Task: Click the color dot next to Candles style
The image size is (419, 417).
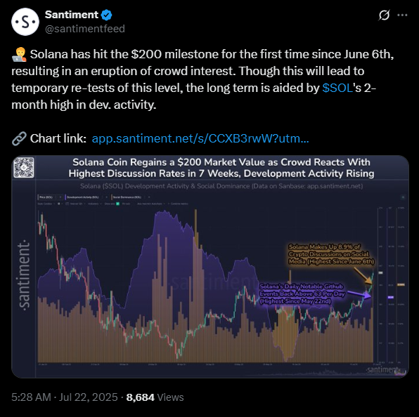Action: 59,204
